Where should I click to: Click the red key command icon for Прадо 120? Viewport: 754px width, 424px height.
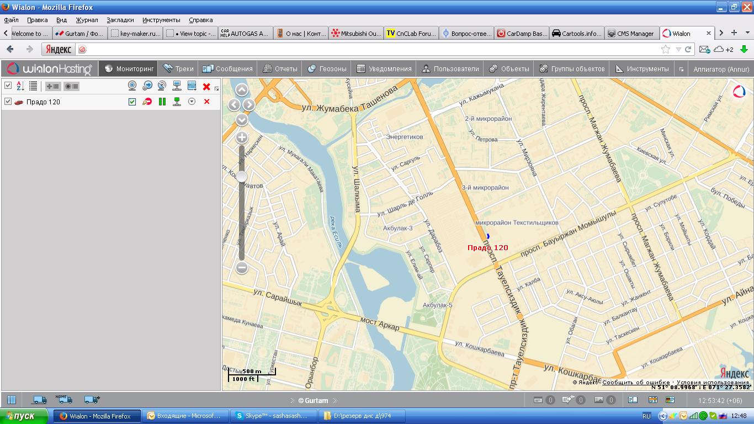point(147,102)
